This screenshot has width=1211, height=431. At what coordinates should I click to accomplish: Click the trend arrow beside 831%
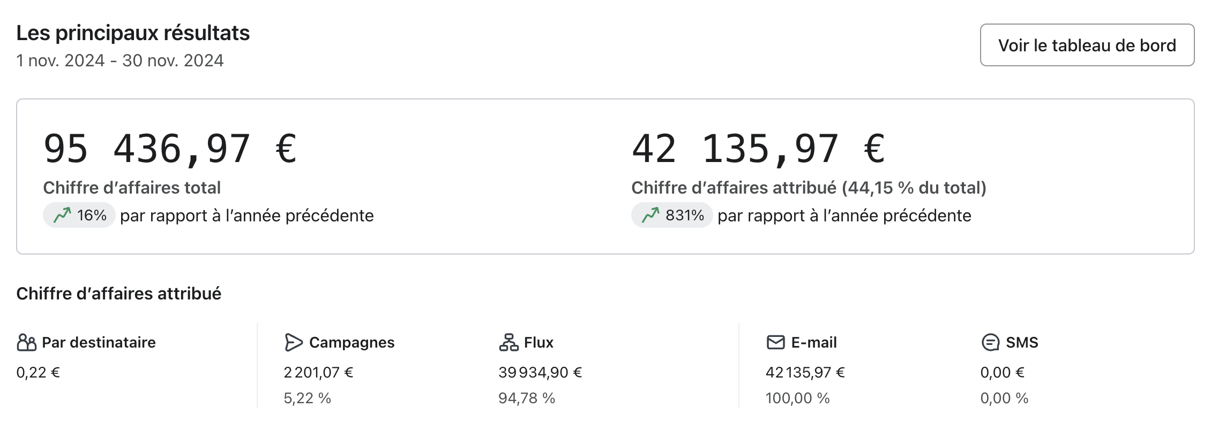[x=651, y=215]
